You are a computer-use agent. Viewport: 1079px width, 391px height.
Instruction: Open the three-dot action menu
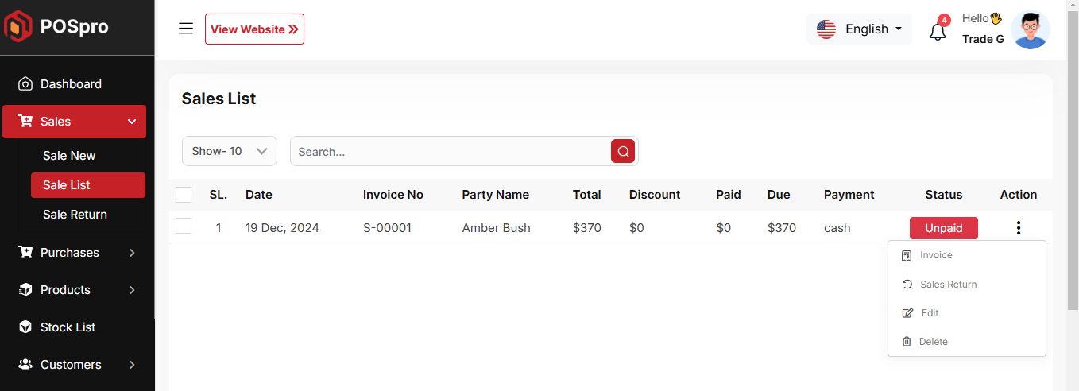[x=1018, y=228]
